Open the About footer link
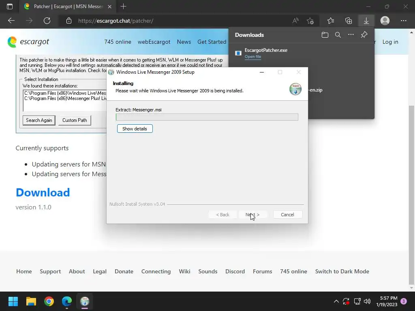Image resolution: width=415 pixels, height=311 pixels. pyautogui.click(x=77, y=271)
